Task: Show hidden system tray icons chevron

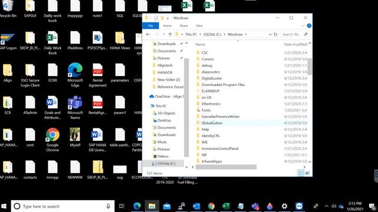Action: click(327, 206)
